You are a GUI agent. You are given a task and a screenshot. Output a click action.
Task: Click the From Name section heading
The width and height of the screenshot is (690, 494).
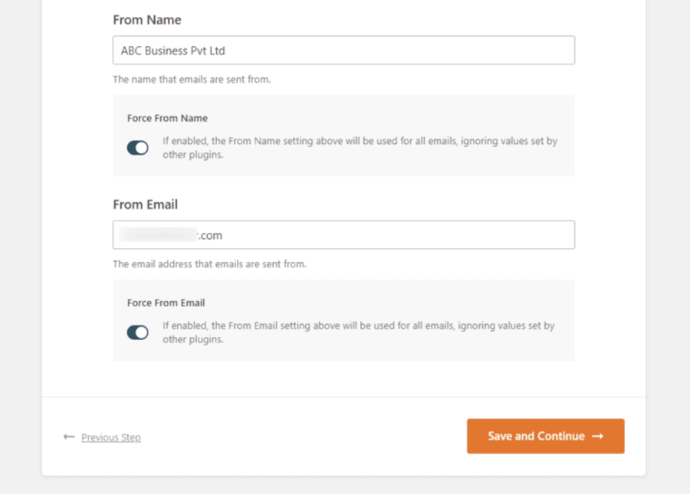146,19
